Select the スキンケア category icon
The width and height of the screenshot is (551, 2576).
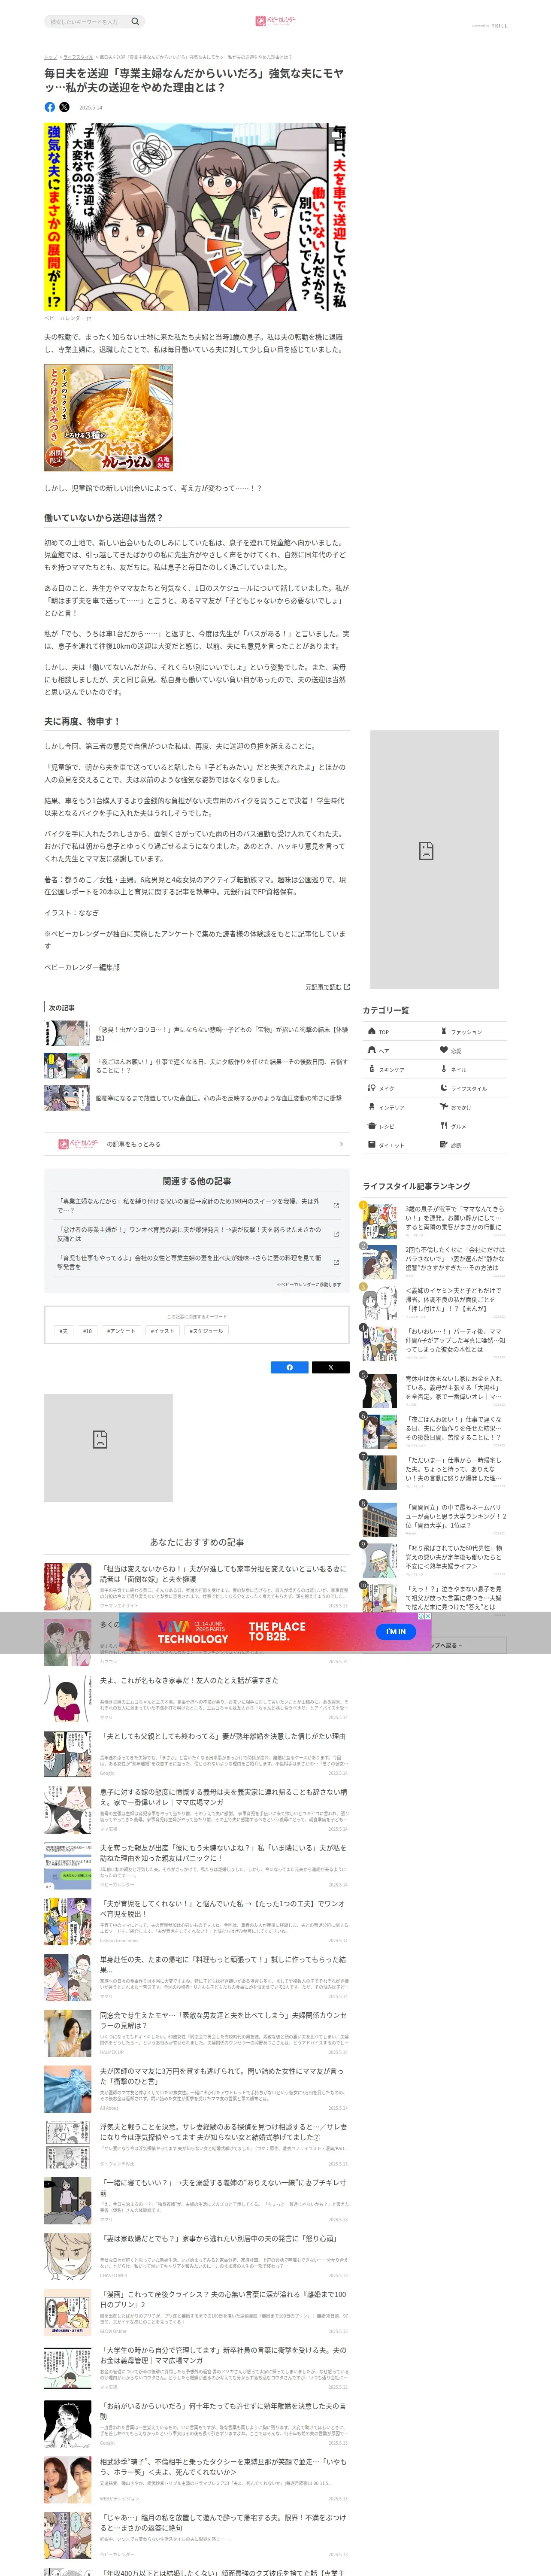click(372, 1069)
